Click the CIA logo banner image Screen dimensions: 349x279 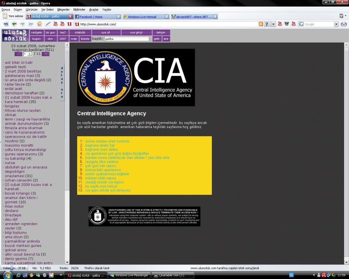click(136, 77)
